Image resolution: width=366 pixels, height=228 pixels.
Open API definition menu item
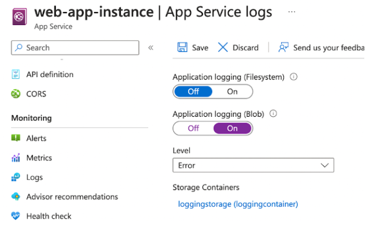pos(50,75)
